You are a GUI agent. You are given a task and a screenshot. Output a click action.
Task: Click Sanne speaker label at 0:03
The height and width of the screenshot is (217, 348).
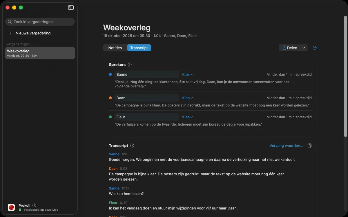114,154
